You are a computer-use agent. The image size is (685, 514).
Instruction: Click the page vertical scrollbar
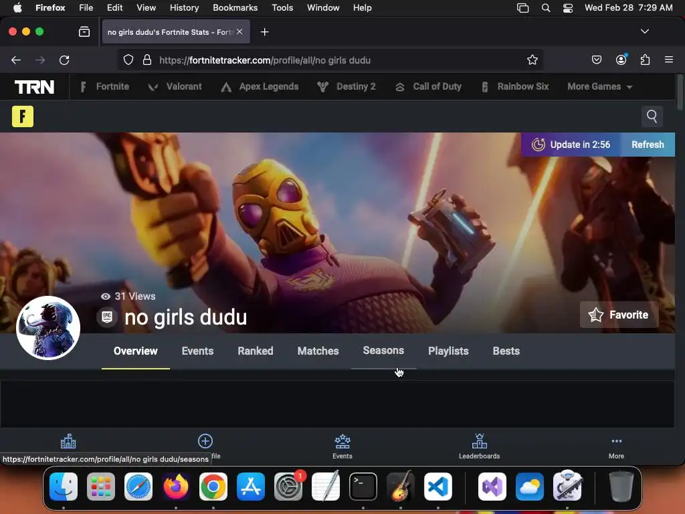(680, 92)
